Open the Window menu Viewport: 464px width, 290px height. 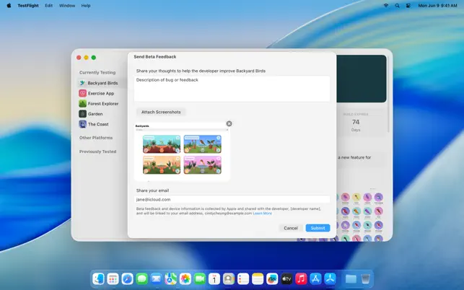click(67, 5)
